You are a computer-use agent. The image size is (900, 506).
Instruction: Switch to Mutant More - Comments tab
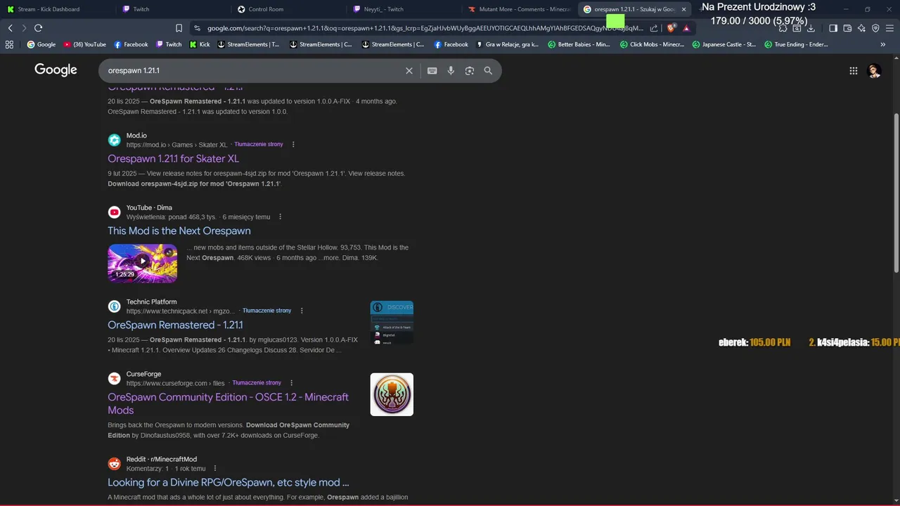[x=520, y=9]
